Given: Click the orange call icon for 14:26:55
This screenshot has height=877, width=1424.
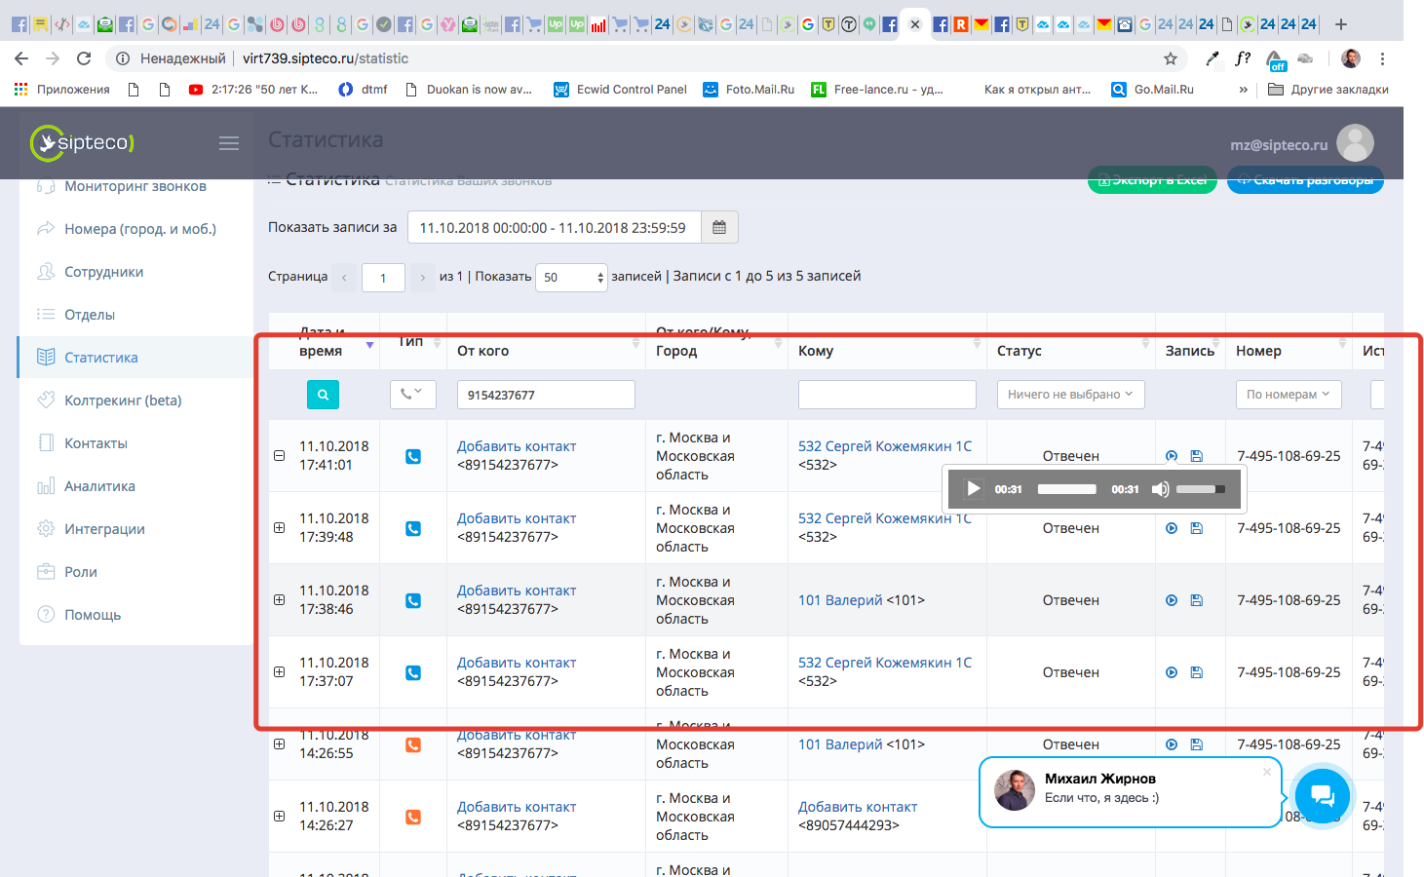Looking at the screenshot, I should point(413,744).
